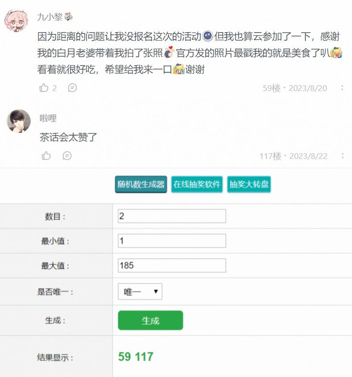Click 九小黎's pink-haired avatar

pos(16,20)
